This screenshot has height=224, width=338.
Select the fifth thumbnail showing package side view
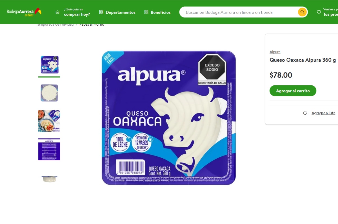[49, 178]
